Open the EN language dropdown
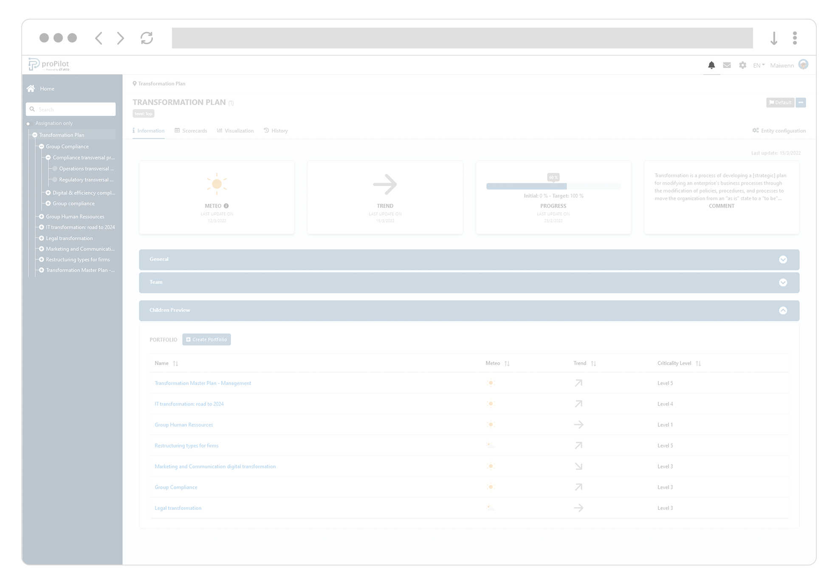 [x=759, y=65]
